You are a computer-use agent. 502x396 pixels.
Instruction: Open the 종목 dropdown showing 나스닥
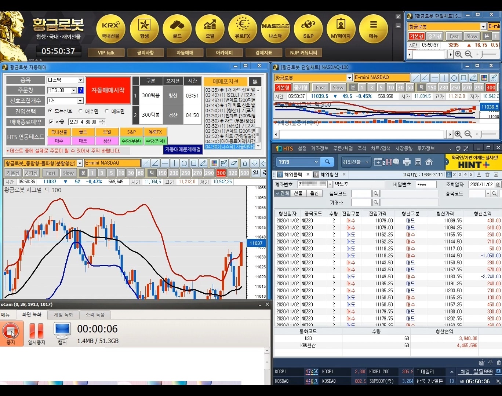81,80
